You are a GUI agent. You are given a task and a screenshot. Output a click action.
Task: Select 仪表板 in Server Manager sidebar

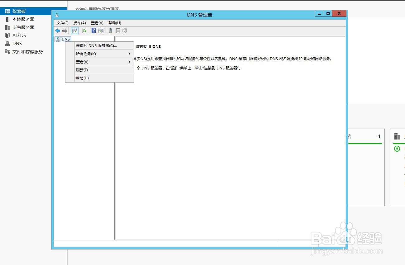click(x=19, y=11)
